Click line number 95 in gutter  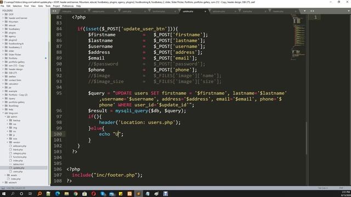click(x=59, y=93)
